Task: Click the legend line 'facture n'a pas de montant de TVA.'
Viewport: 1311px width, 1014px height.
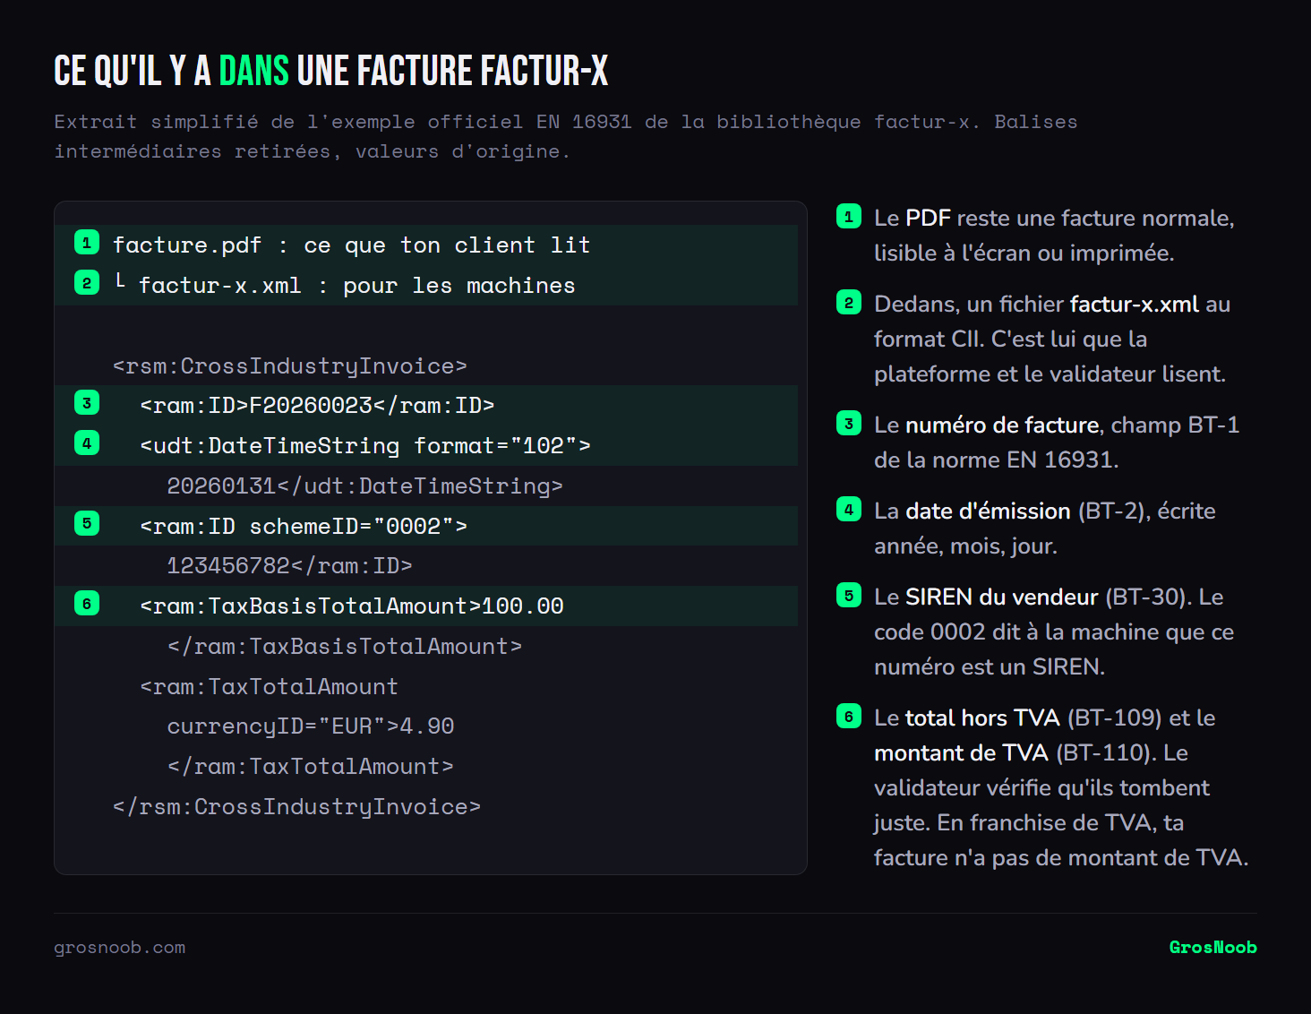Action: coord(1061,858)
